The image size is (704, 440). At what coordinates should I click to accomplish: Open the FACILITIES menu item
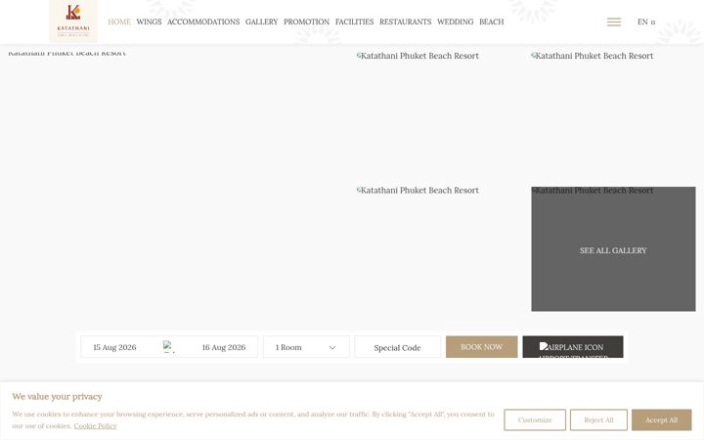pyautogui.click(x=354, y=22)
